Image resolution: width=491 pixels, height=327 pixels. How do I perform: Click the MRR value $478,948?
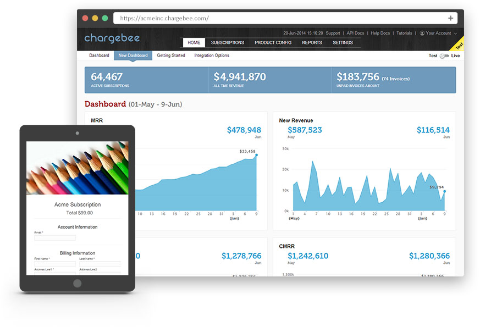244,130
